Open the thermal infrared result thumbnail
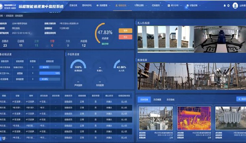Viewport: 246px width, 143px height. [194, 118]
